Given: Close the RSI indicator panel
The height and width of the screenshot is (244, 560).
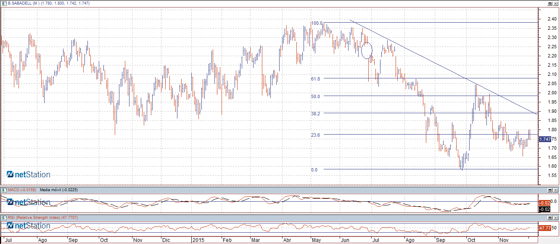Looking at the screenshot, I should 556,218.
